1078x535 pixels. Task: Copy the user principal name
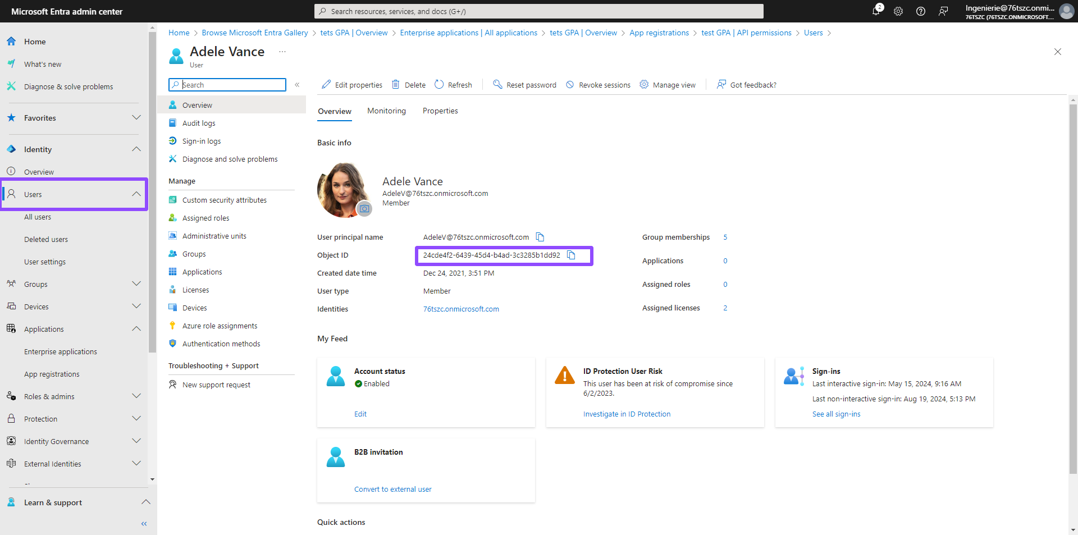[x=540, y=237]
